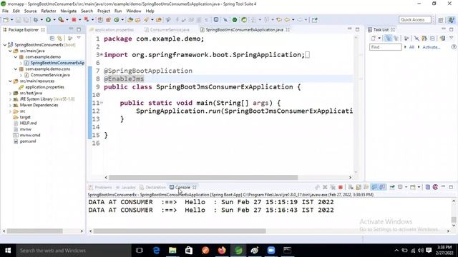The image size is (458, 257).
Task: Expand Maven Dependencies in Package Explorer
Action: click(x=10, y=105)
